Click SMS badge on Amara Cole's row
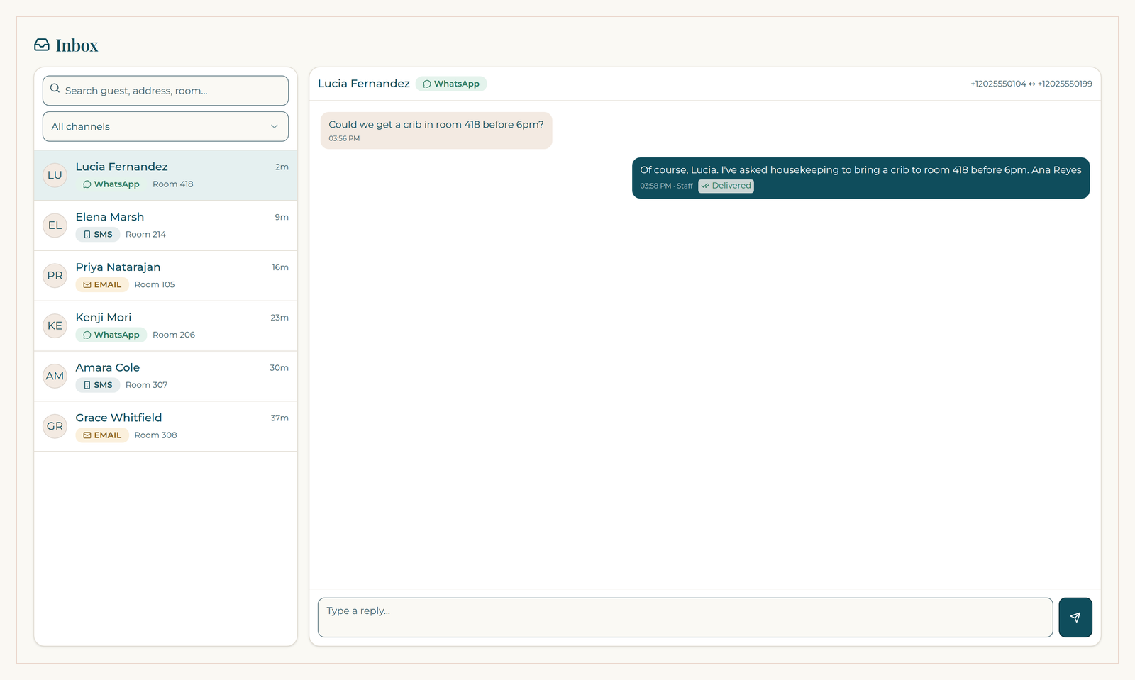Screen dimensions: 1135x680 coord(98,385)
